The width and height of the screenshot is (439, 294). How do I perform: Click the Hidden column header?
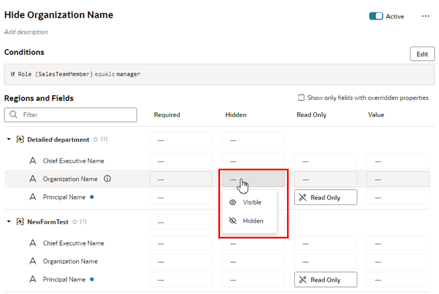pos(236,115)
